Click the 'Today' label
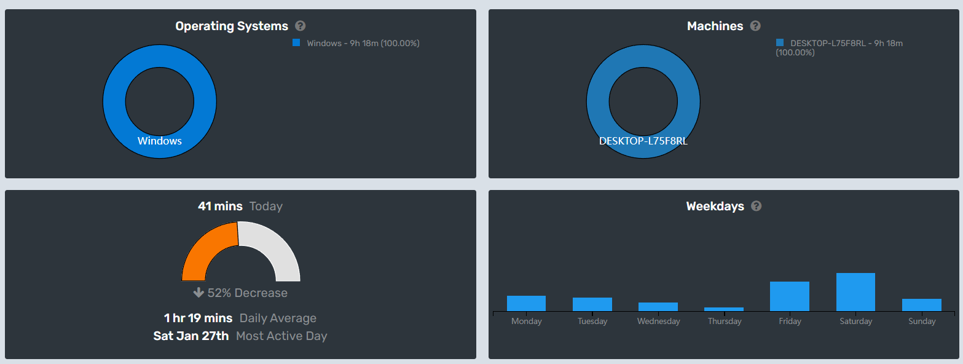The image size is (963, 364). coord(266,206)
